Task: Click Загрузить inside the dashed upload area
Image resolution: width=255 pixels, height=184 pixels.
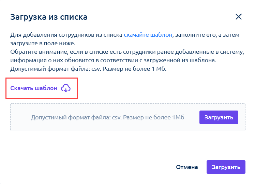Action: tap(219, 117)
